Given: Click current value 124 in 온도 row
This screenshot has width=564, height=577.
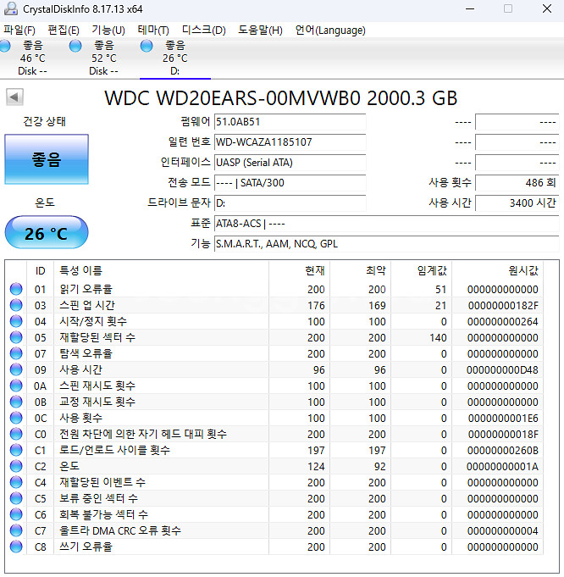Looking at the screenshot, I should click(316, 466).
